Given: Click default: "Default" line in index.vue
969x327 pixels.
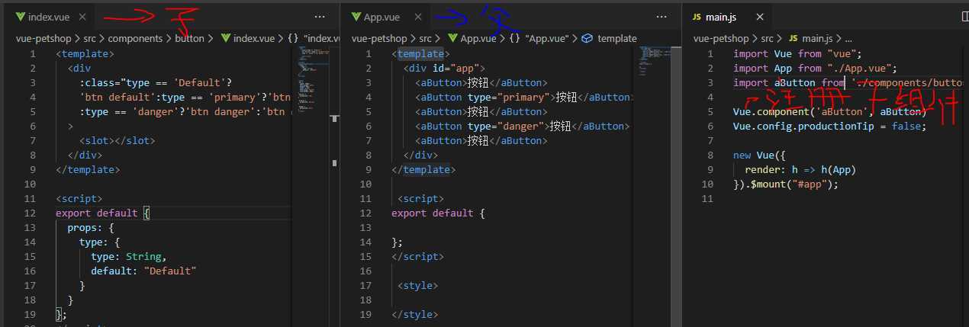Looking at the screenshot, I should coord(143,271).
